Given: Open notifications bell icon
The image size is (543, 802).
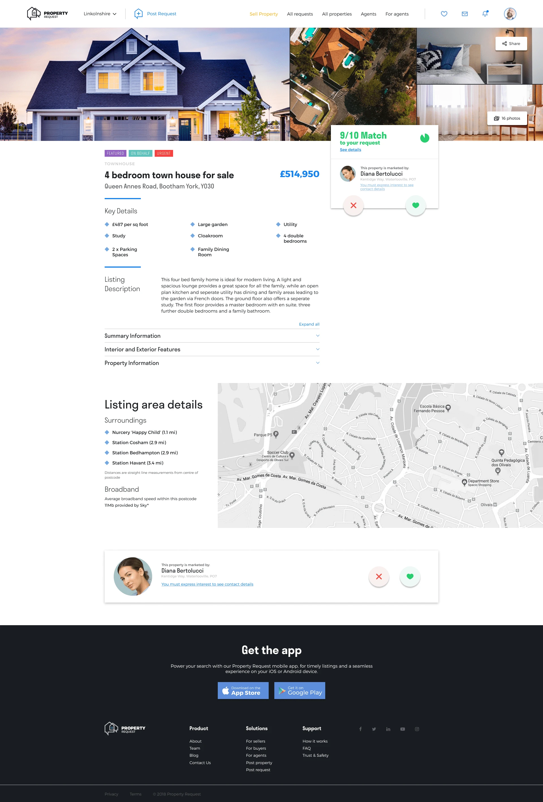Looking at the screenshot, I should 485,14.
